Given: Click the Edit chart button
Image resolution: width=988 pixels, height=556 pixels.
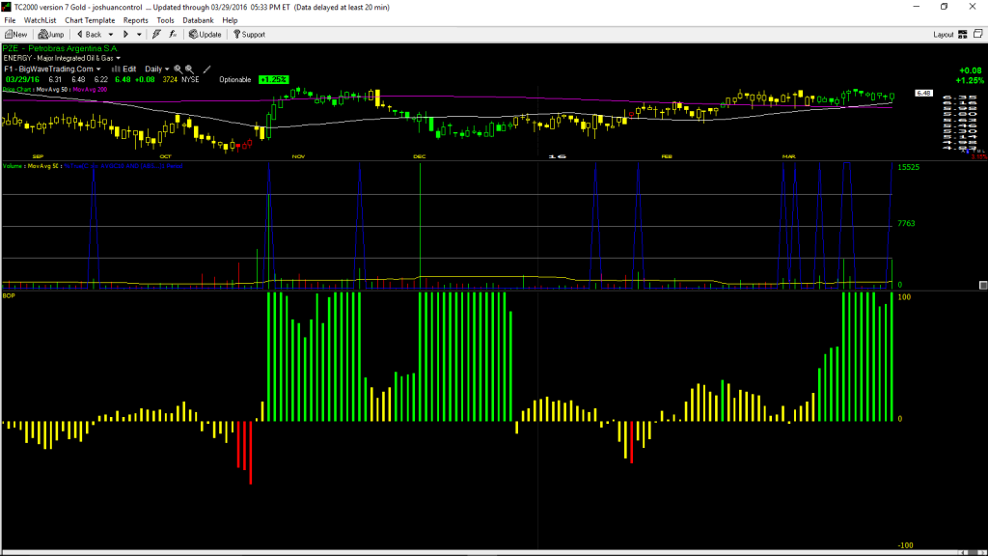Looking at the screenshot, I should coord(124,69).
